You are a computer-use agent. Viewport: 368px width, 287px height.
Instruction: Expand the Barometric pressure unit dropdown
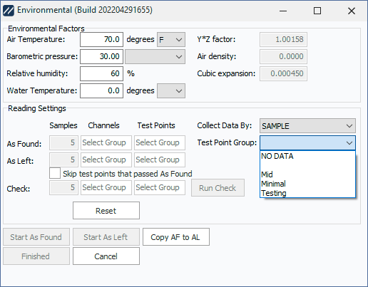tap(155, 56)
